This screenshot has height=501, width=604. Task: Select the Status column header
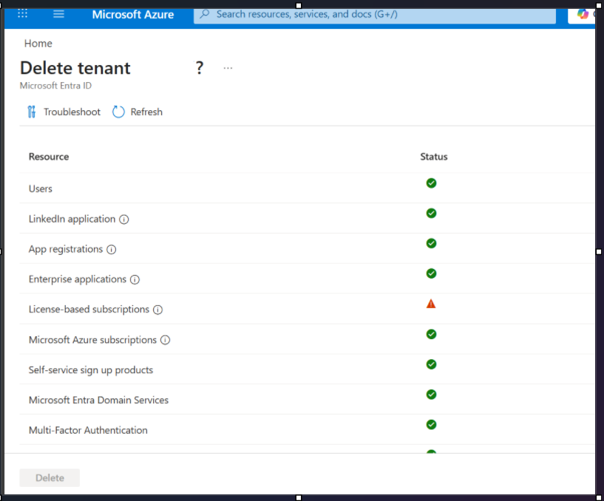click(x=434, y=157)
